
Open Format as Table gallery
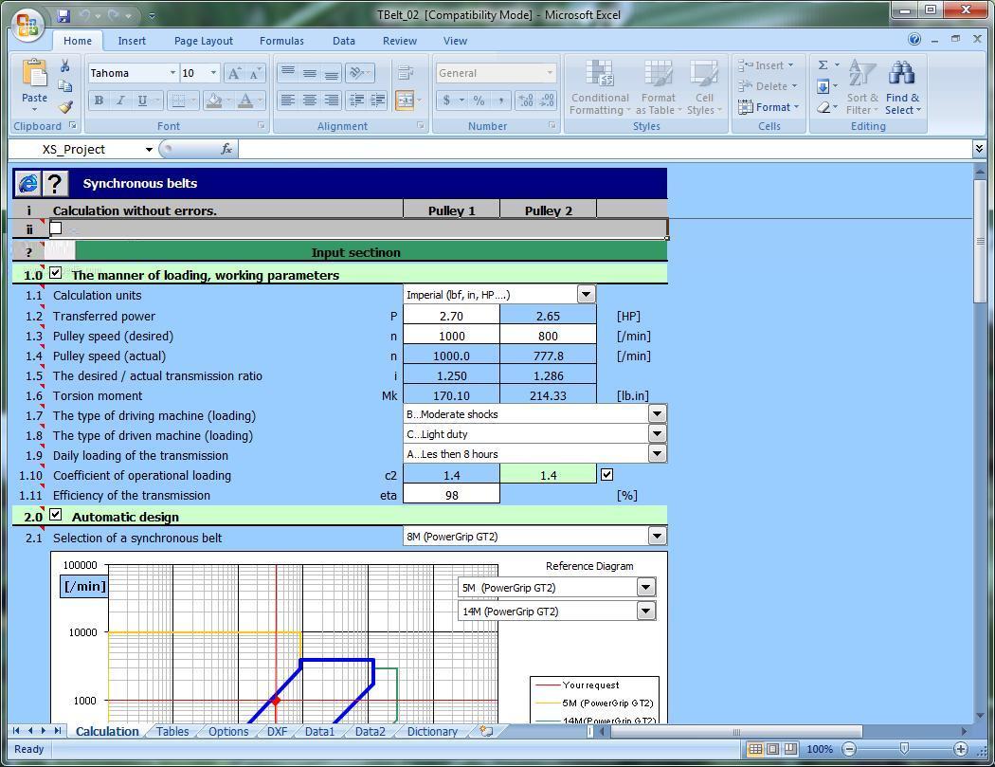[658, 87]
